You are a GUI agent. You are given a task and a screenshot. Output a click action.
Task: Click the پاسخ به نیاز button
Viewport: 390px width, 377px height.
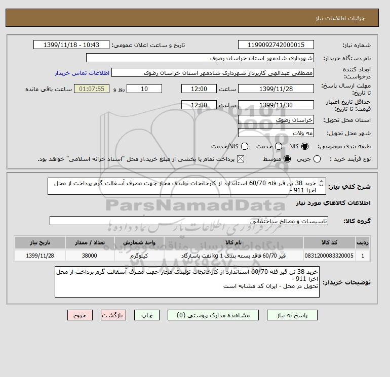[x=292, y=315]
